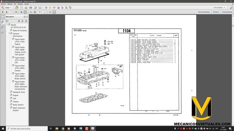This screenshot has height=131, width=234.
Task: Open the Standard Tools bookmark
Action: [x=19, y=92]
